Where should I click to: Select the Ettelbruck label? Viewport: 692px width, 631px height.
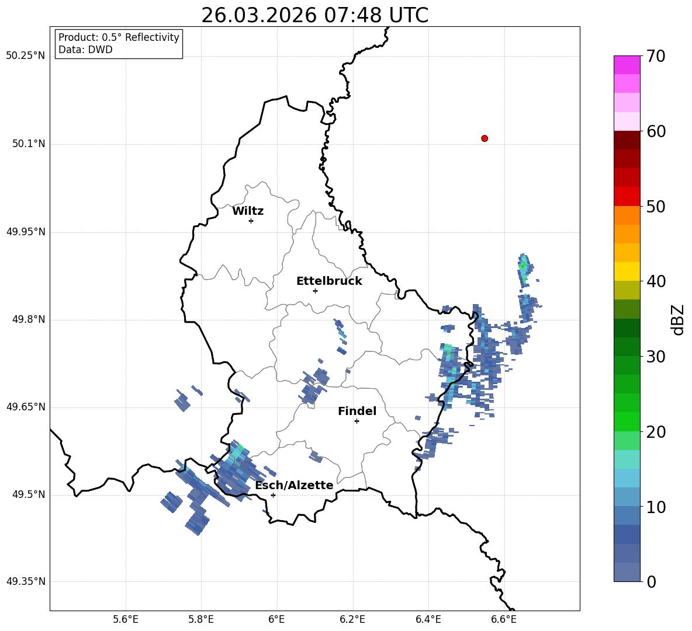329,281
